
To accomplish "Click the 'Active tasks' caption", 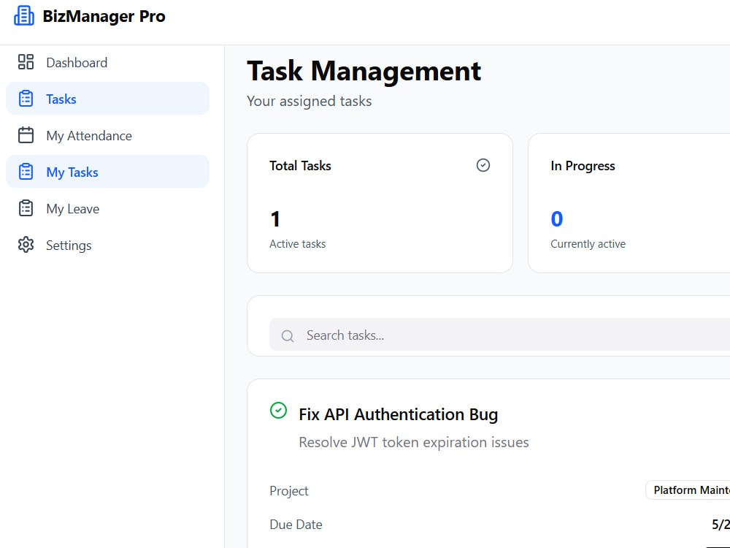I will pyautogui.click(x=298, y=244).
